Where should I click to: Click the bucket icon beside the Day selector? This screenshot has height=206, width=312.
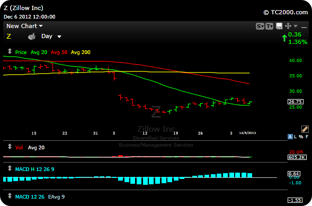tap(32, 37)
